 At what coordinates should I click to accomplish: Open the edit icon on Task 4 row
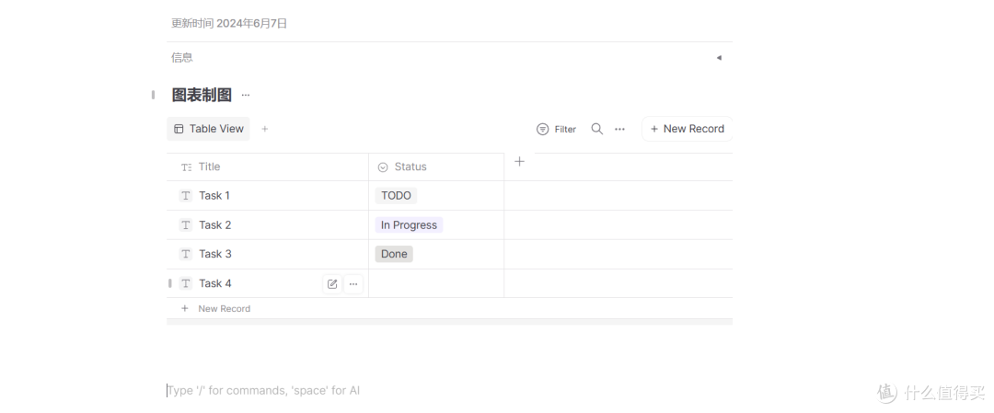click(x=332, y=284)
